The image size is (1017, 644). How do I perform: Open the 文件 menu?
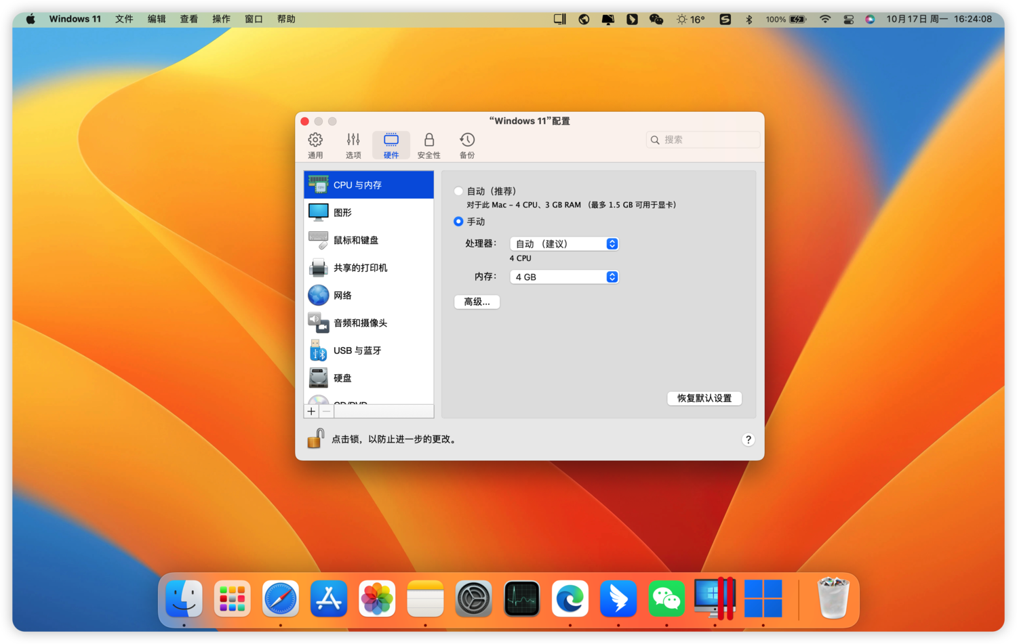[x=124, y=19]
